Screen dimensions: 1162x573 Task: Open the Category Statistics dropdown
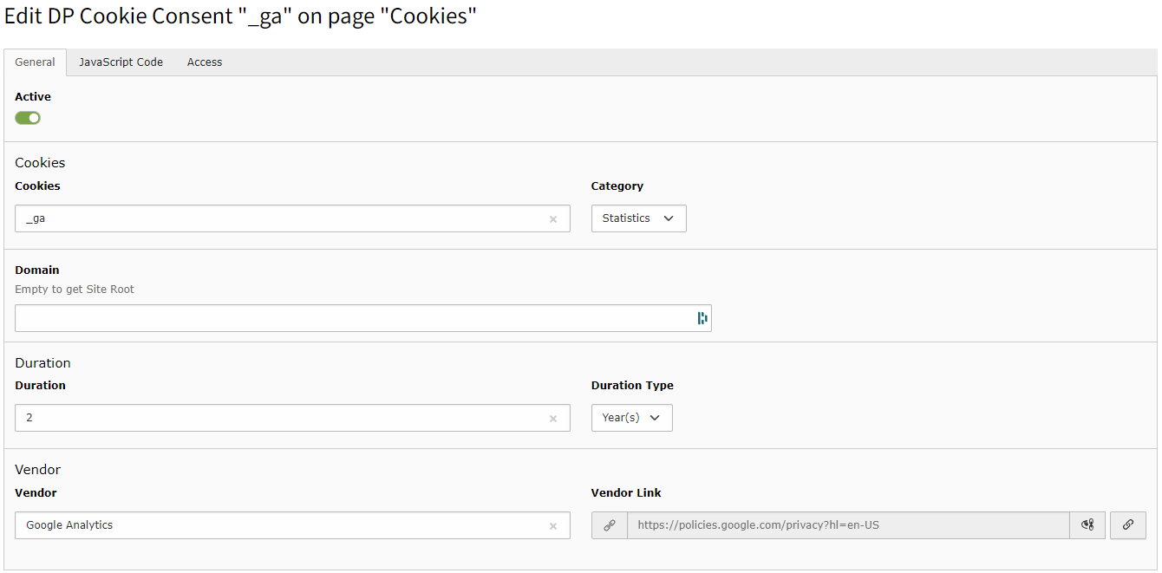639,218
